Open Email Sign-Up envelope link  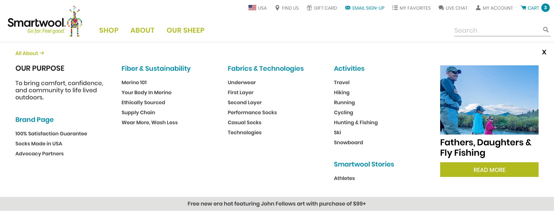(x=348, y=8)
